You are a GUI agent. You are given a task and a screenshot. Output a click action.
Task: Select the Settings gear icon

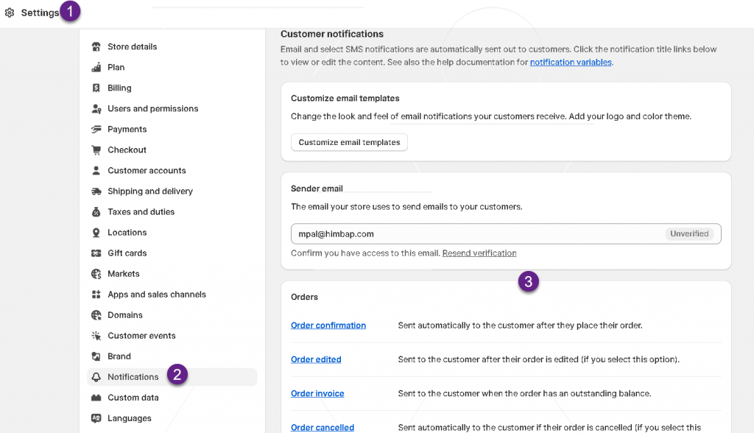tap(10, 12)
